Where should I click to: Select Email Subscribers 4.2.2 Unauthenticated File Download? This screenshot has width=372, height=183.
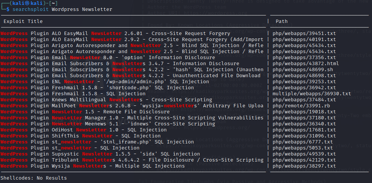130,76
